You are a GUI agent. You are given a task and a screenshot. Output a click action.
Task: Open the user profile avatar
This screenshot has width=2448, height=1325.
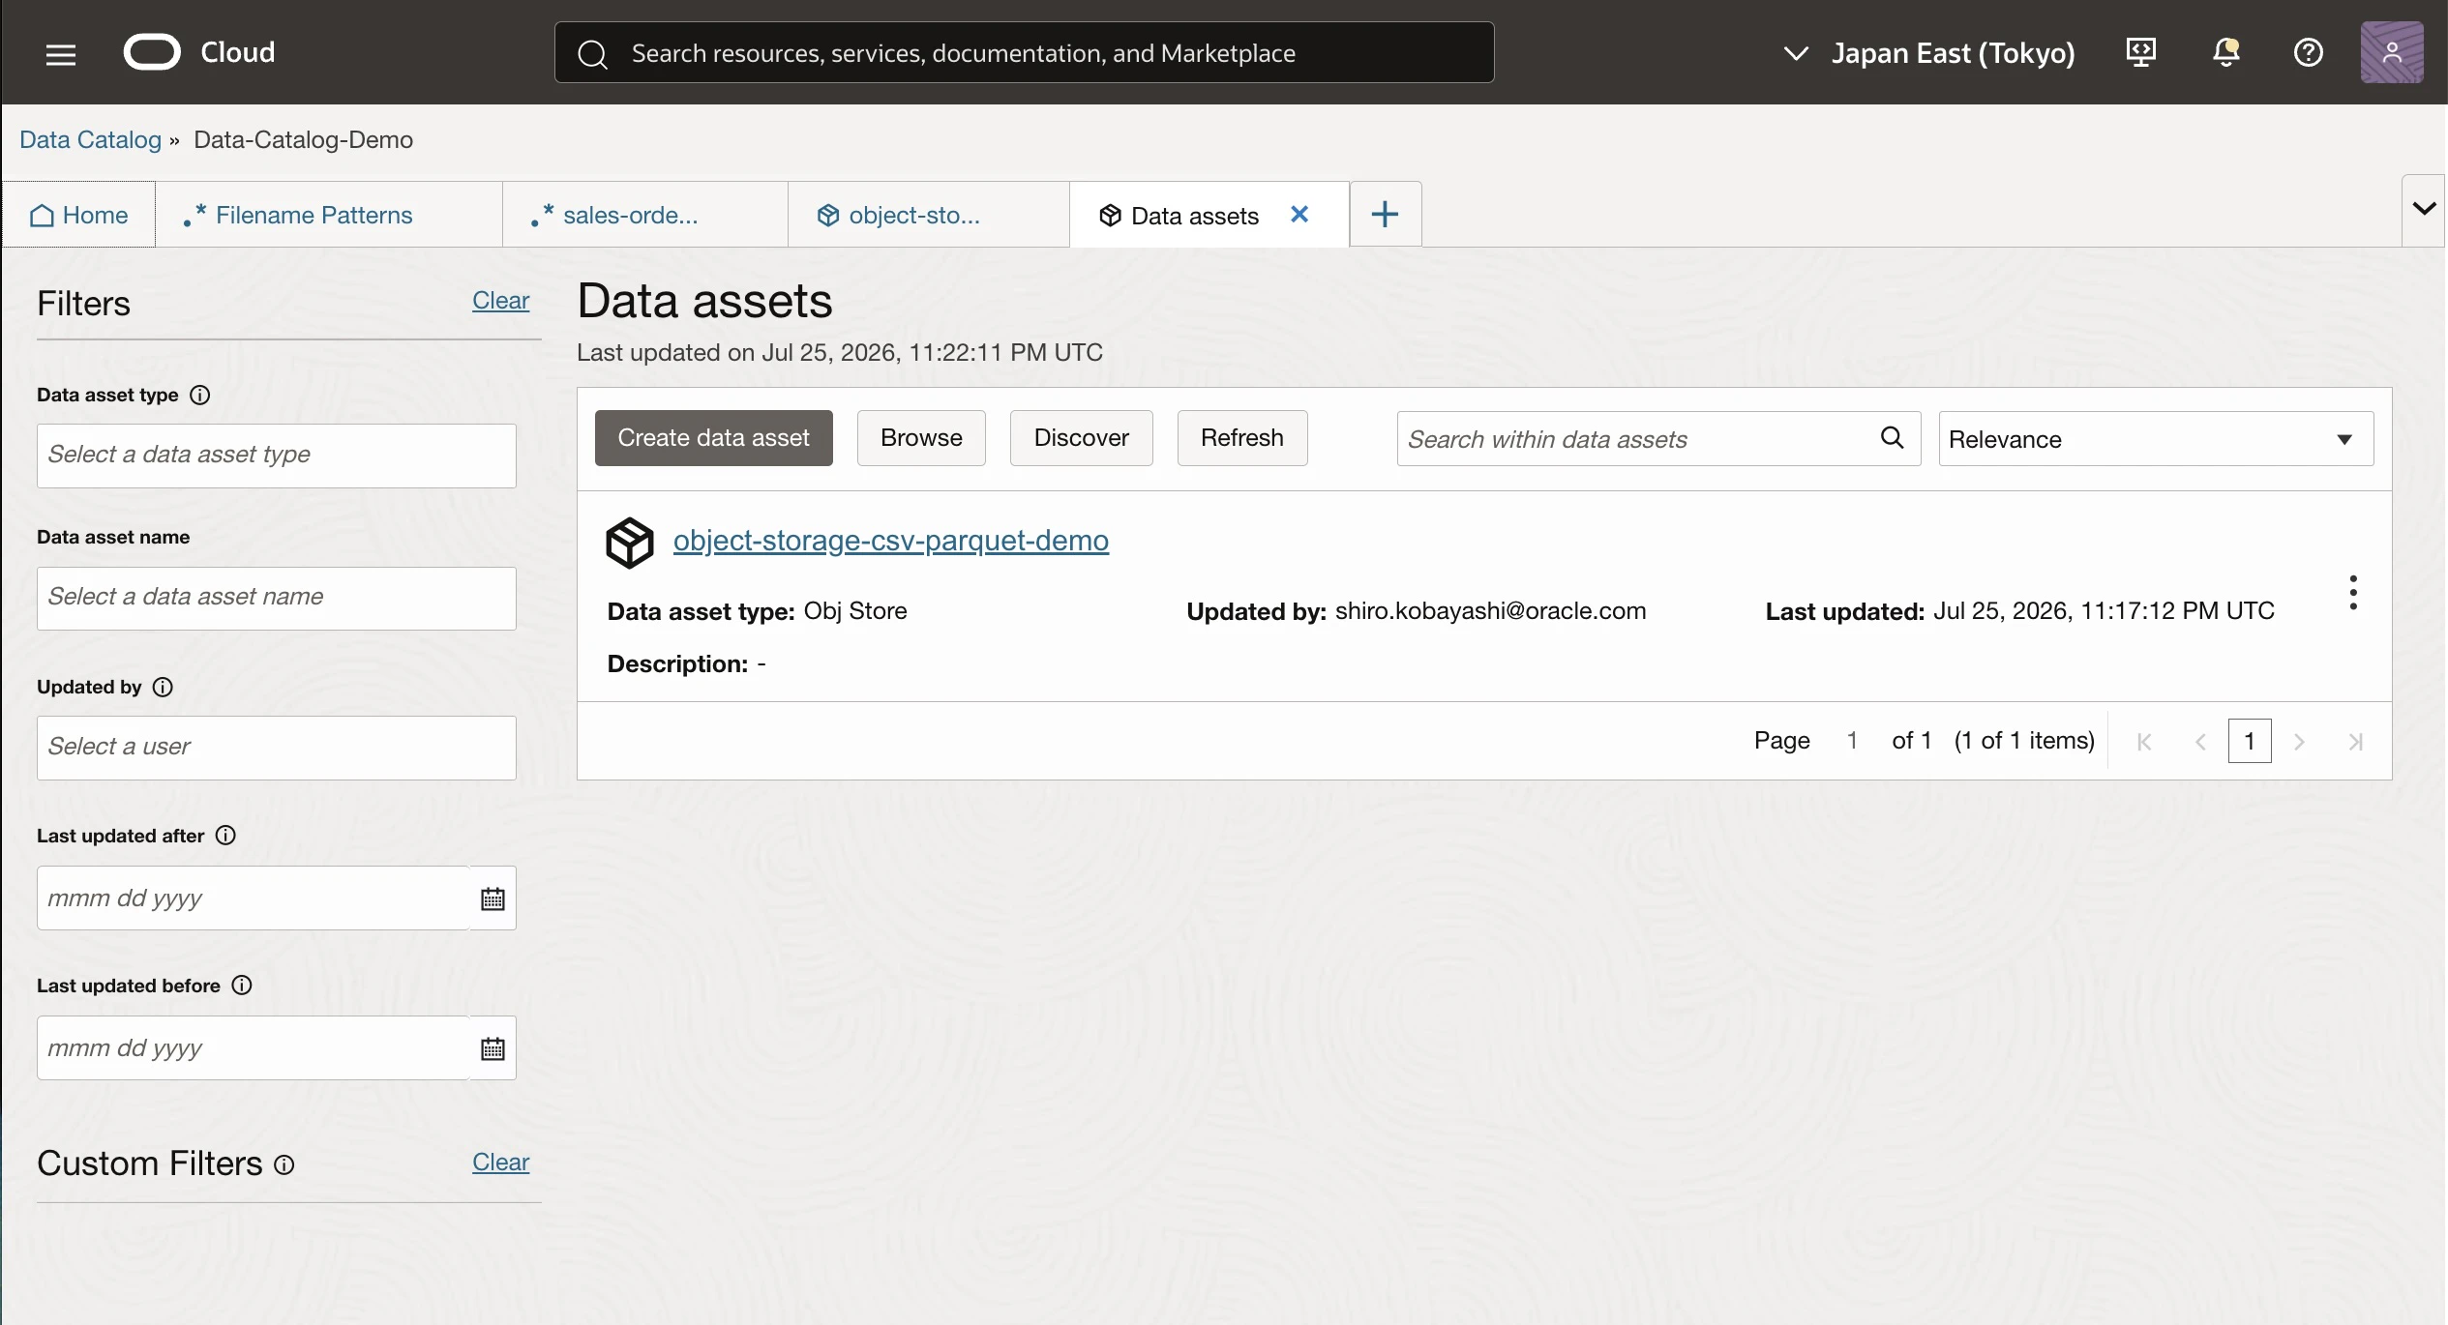(x=2392, y=52)
